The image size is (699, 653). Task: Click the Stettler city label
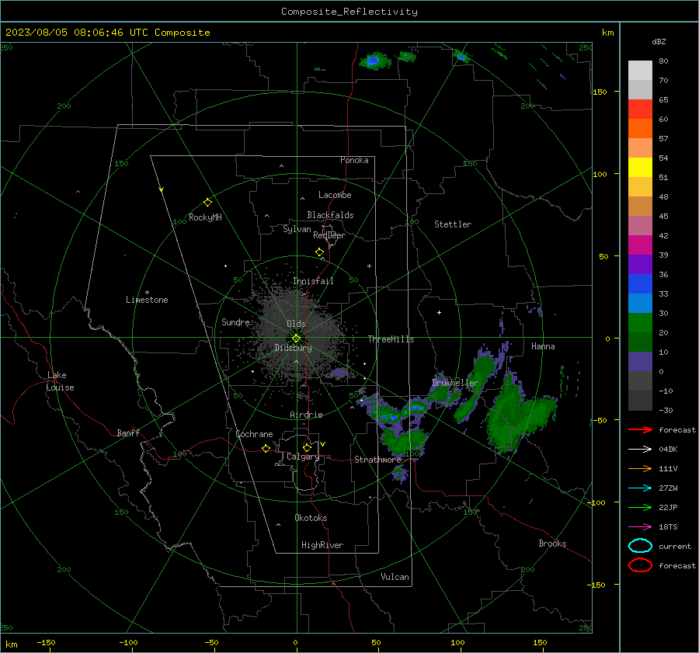pyautogui.click(x=453, y=224)
